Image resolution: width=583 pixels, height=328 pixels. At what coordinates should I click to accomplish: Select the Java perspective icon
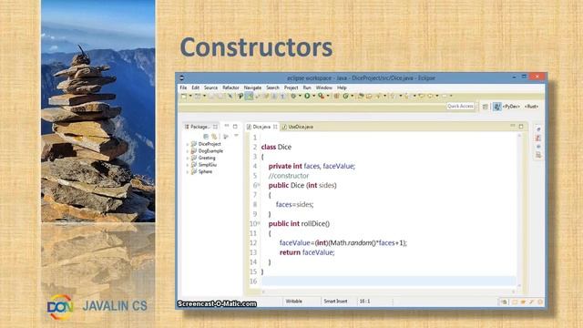[497, 107]
